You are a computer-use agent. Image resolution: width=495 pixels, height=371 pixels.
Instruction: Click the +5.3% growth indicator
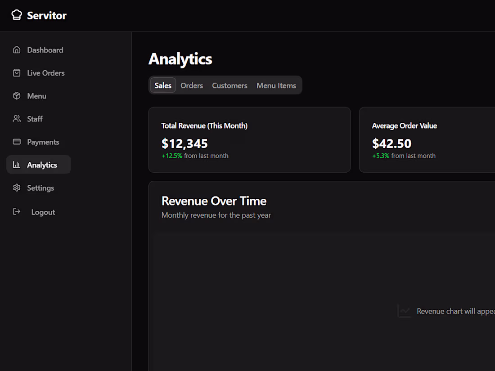(381, 156)
